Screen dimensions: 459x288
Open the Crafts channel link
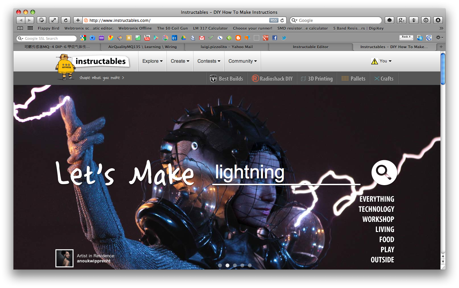(384, 79)
